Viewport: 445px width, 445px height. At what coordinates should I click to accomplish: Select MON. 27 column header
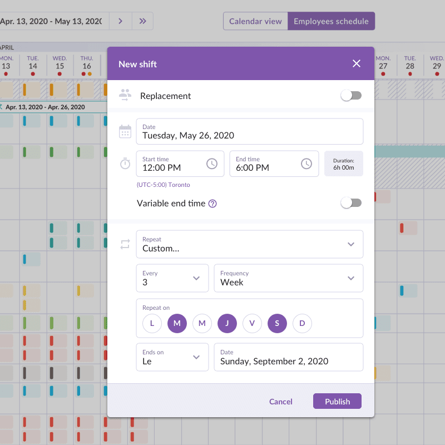(383, 66)
